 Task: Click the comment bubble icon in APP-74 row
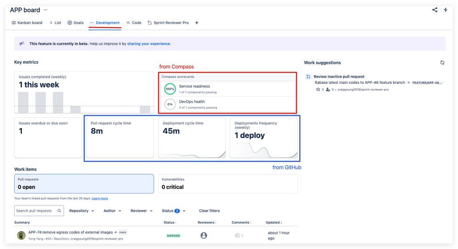tap(237, 235)
